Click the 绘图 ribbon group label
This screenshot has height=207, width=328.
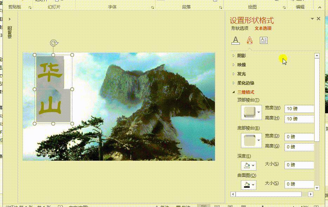coord(252,7)
